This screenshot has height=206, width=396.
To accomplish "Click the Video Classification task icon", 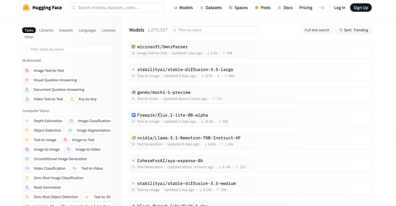I will (27, 168).
